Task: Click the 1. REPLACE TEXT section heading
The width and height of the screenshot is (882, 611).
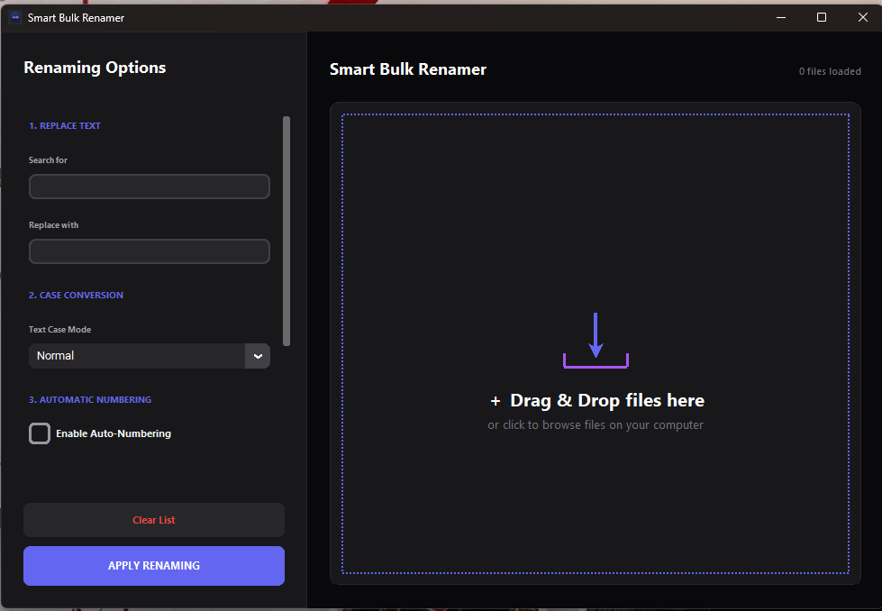Action: point(65,126)
